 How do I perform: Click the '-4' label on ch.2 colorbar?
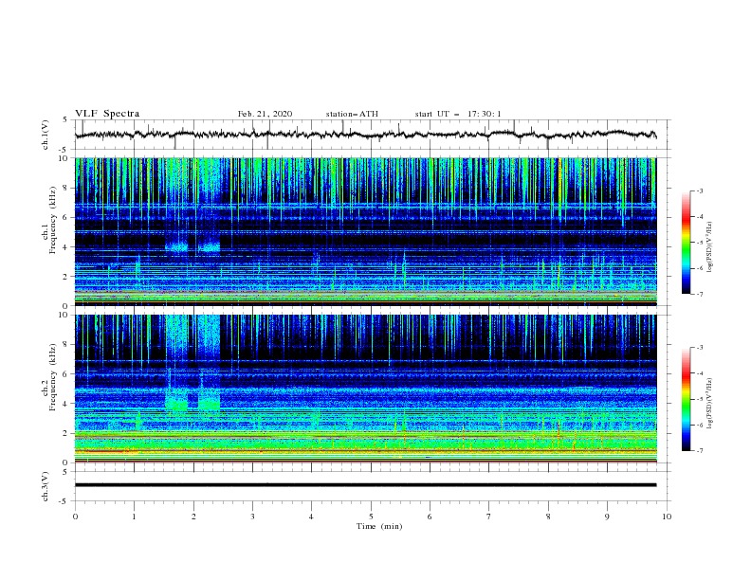699,373
